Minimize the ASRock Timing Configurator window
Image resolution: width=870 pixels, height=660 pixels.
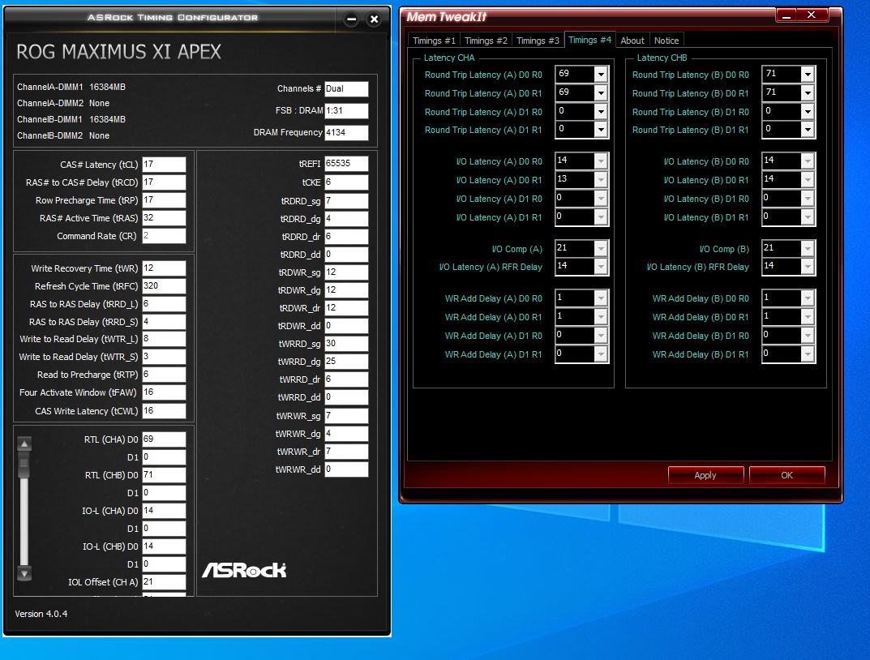[x=351, y=19]
